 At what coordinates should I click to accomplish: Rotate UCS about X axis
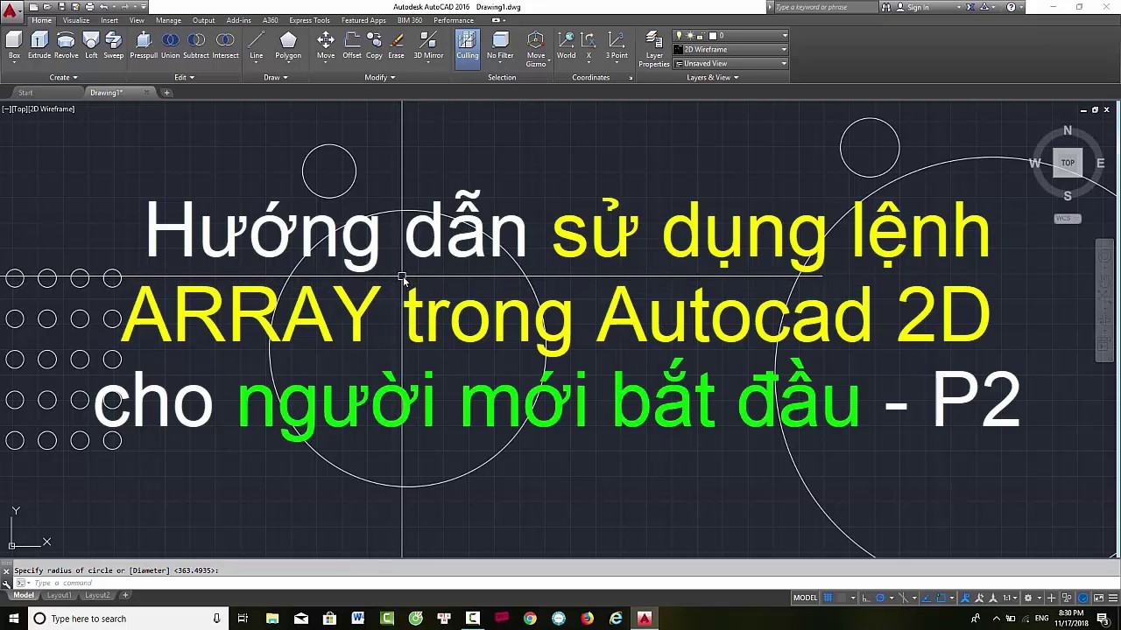pos(589,45)
